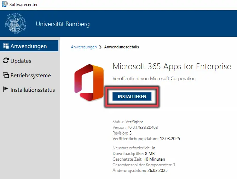Click the Microsoft 365 Office logo

click(89, 83)
